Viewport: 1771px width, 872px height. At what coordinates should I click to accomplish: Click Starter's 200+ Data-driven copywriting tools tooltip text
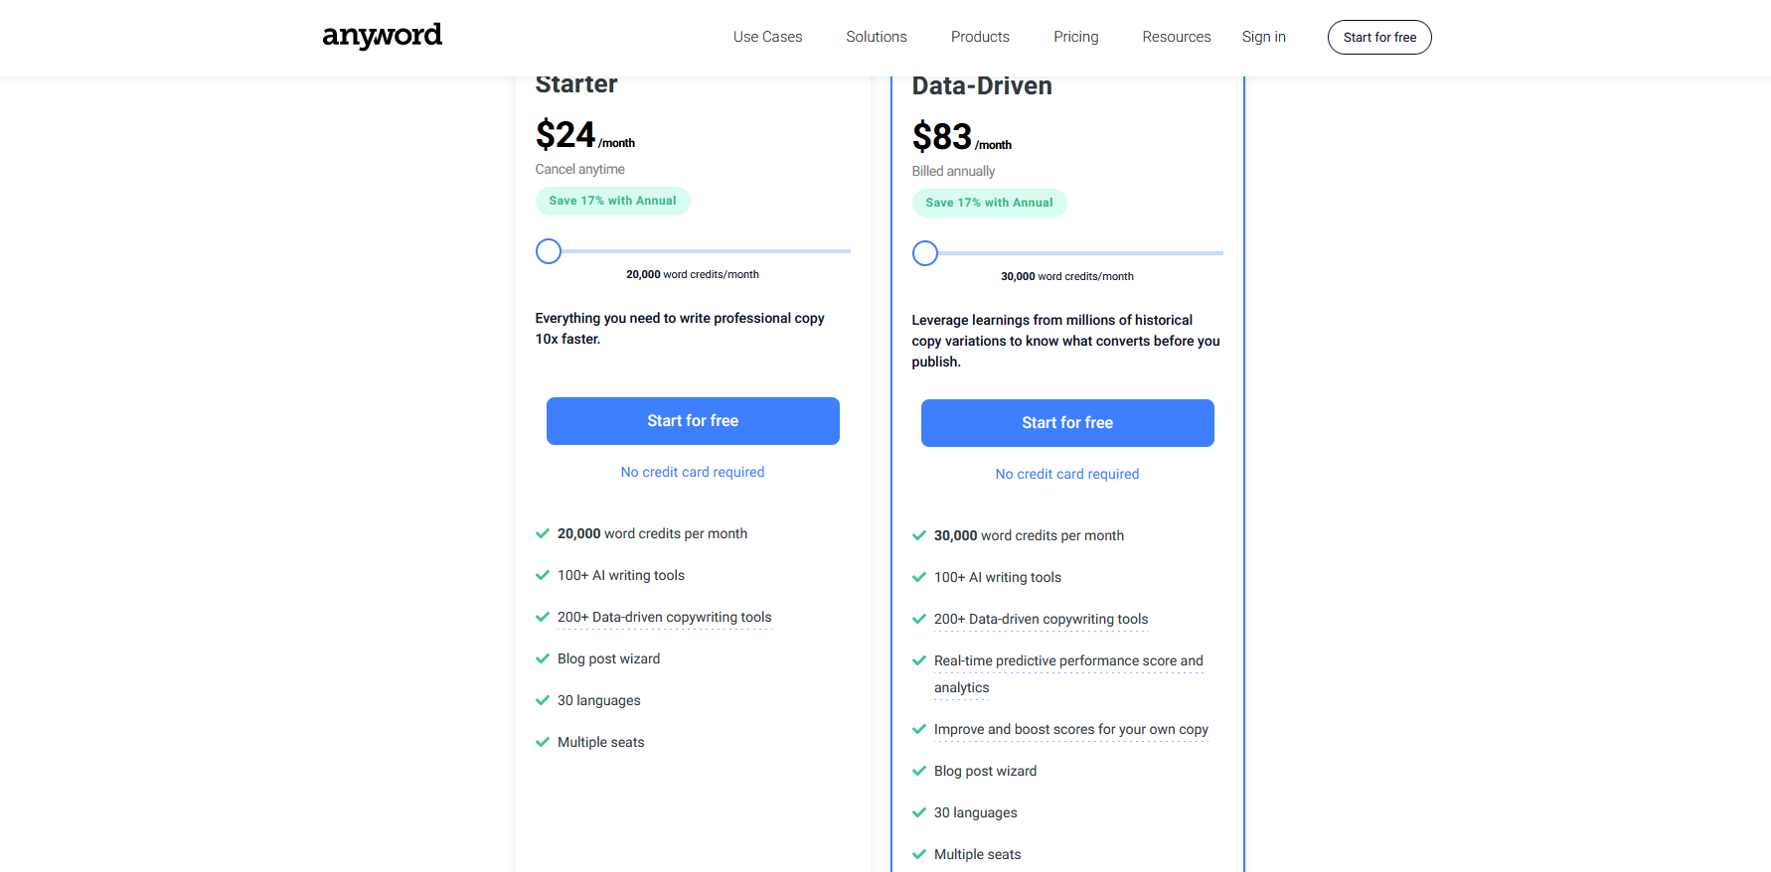tap(664, 617)
